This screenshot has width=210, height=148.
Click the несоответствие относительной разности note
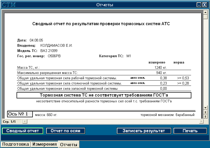[104, 101]
